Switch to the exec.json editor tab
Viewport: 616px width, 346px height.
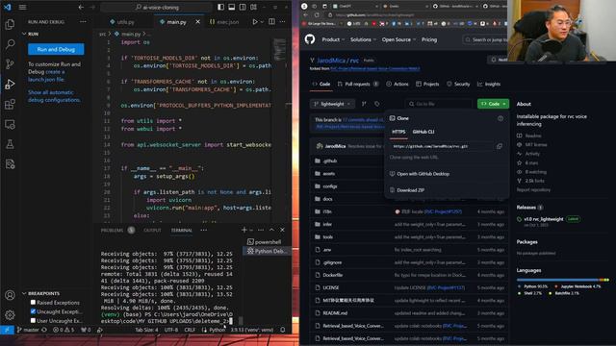[224, 22]
